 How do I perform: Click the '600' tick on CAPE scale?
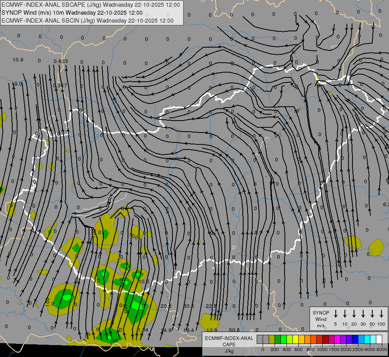tap(298, 349)
